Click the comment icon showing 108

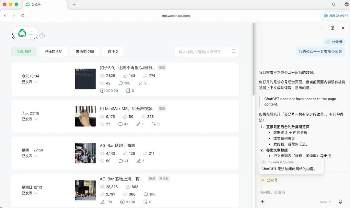click(x=121, y=83)
